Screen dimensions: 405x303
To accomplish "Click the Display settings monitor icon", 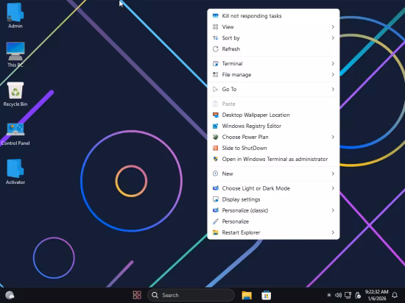I will pyautogui.click(x=216, y=199).
